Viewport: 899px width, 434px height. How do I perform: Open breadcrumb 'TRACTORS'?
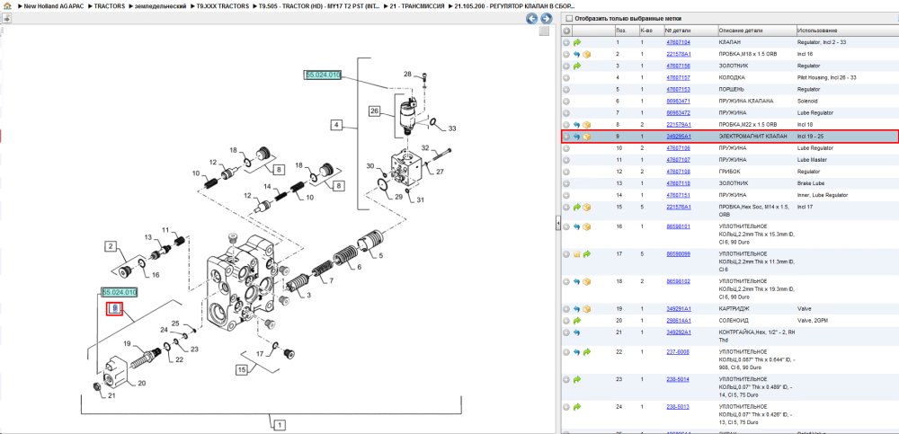tap(109, 5)
